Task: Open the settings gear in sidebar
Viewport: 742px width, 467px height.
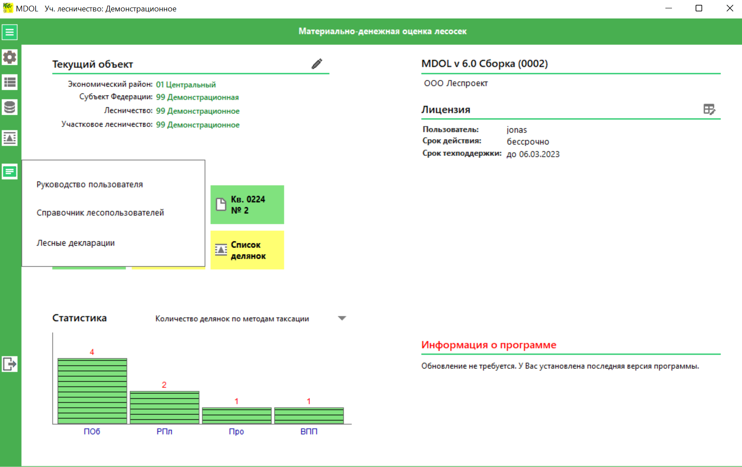Action: point(10,57)
